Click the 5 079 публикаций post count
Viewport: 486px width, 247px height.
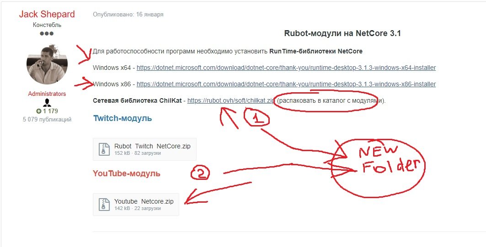pyautogui.click(x=47, y=119)
